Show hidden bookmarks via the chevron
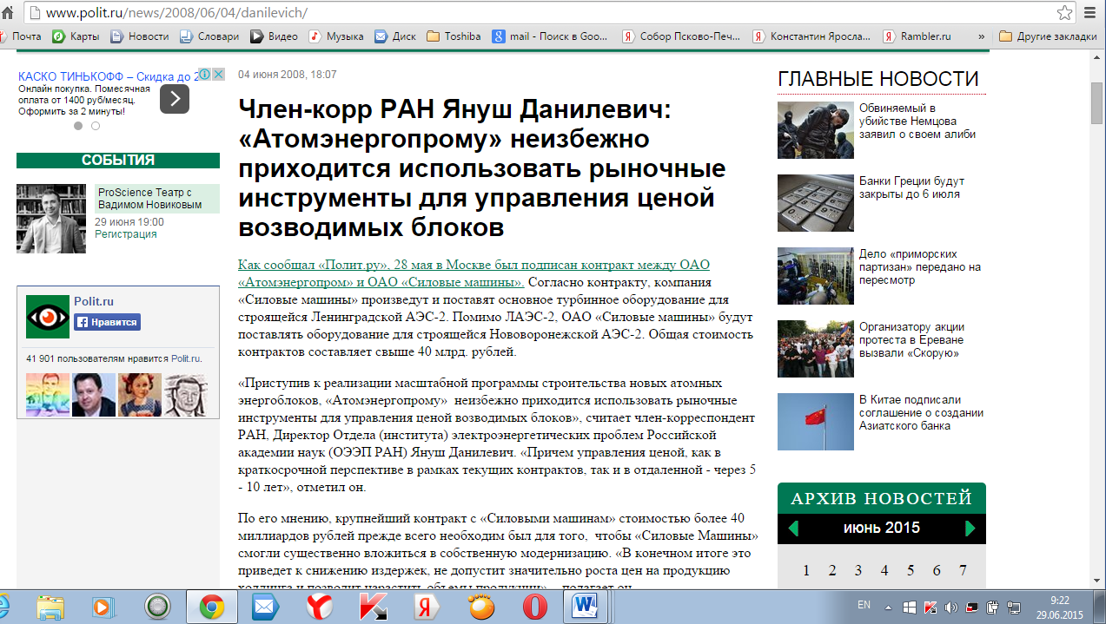 pyautogui.click(x=982, y=36)
